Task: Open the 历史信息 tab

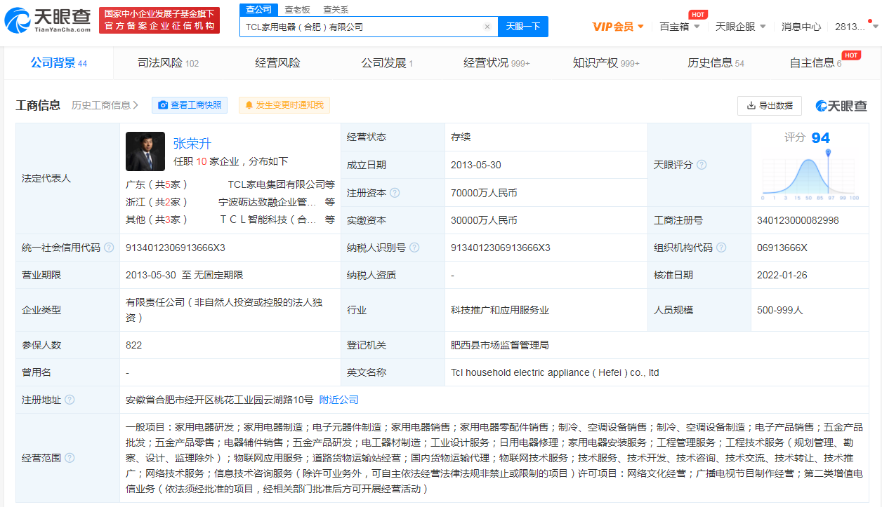Action: coord(716,63)
